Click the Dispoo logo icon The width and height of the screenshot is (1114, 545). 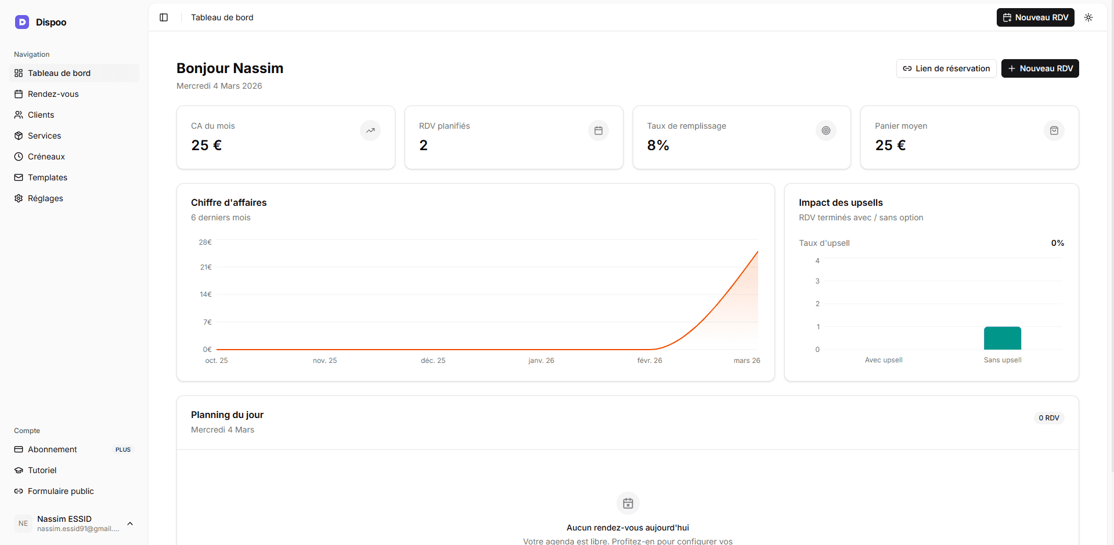tap(22, 22)
